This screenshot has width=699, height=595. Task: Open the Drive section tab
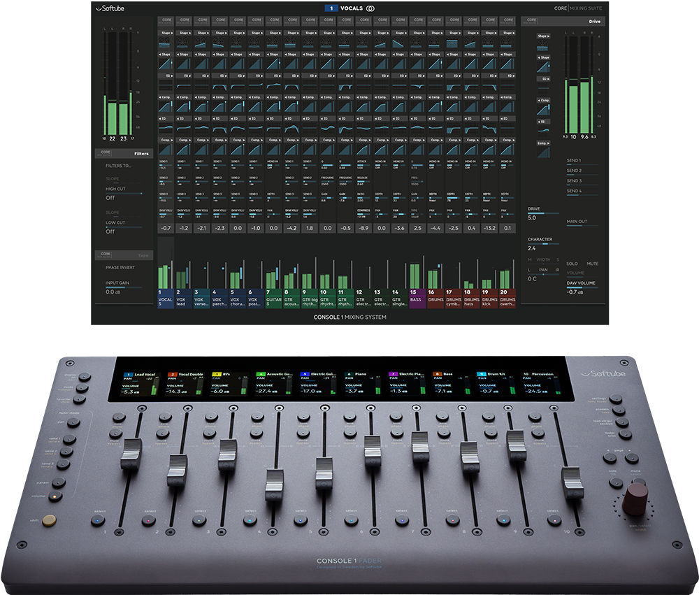click(596, 22)
